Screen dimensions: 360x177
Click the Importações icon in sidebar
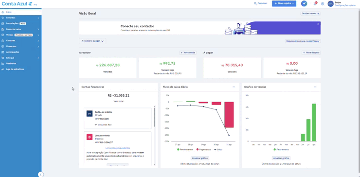[x=2, y=23]
